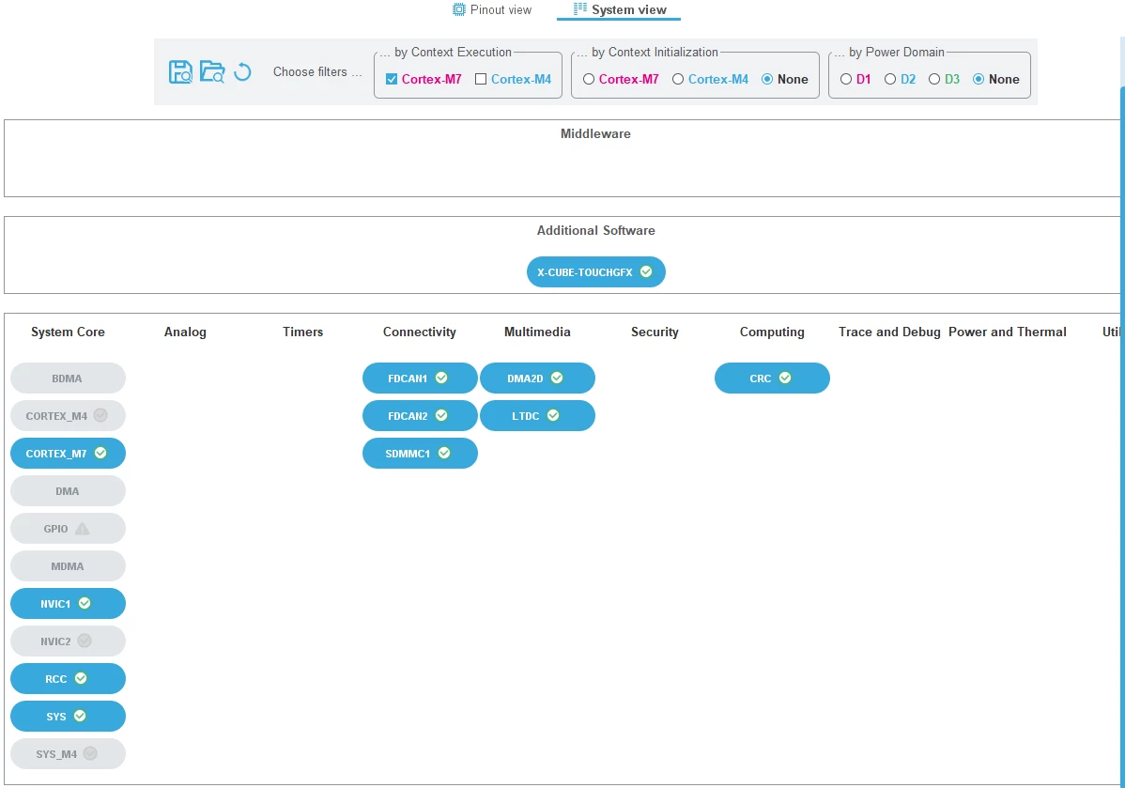The image size is (1125, 788).
Task: Click the Additional Software section title
Action: (x=595, y=230)
